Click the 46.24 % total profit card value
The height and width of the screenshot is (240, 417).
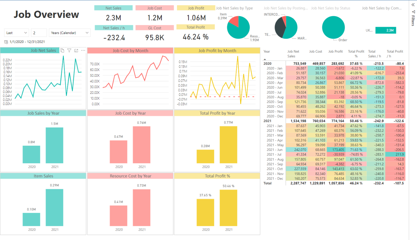(x=196, y=37)
